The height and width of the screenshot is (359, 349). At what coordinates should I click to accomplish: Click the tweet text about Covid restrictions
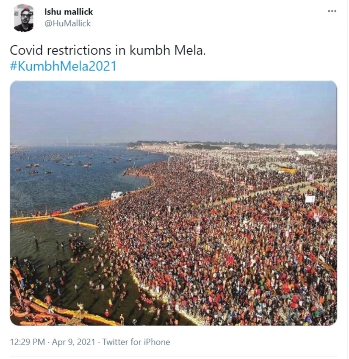(107, 50)
